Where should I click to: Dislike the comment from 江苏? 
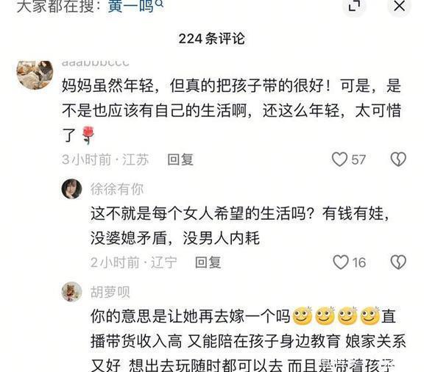398,159
